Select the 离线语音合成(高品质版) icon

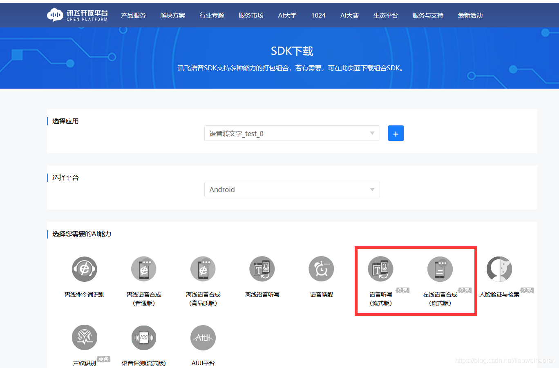tap(203, 269)
